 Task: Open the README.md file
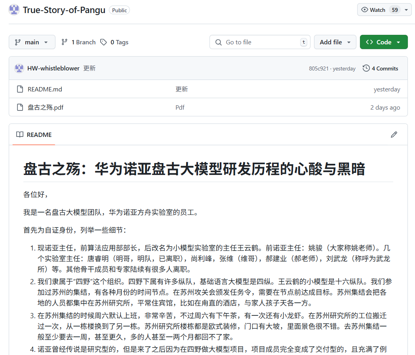pyautogui.click(x=45, y=89)
